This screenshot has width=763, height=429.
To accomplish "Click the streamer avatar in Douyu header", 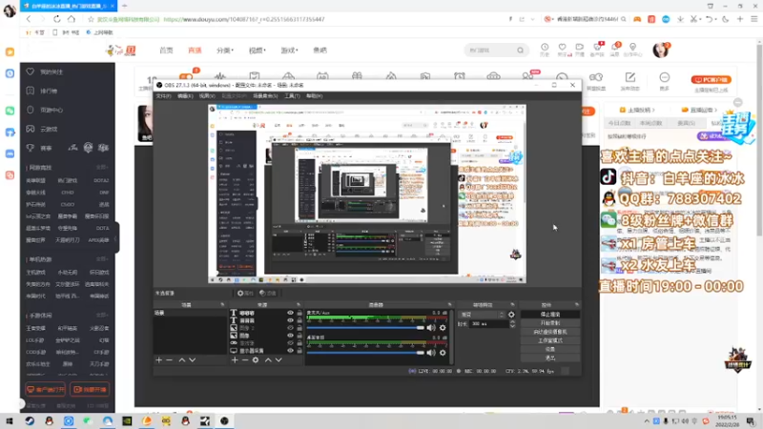I will [661, 50].
